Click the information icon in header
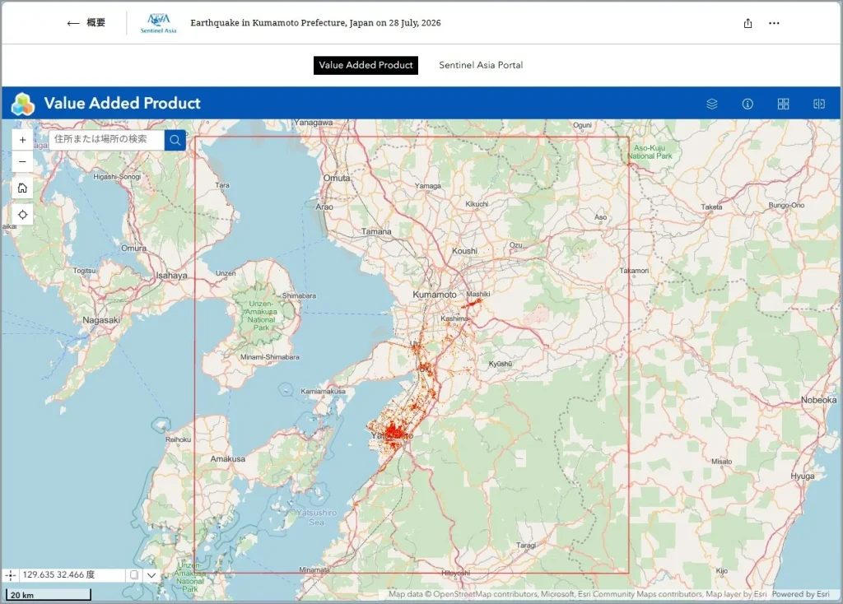843x604 pixels. pos(748,104)
